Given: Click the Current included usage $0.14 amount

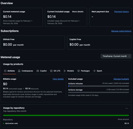Looking at the screenshot, I should (x=52, y=17).
